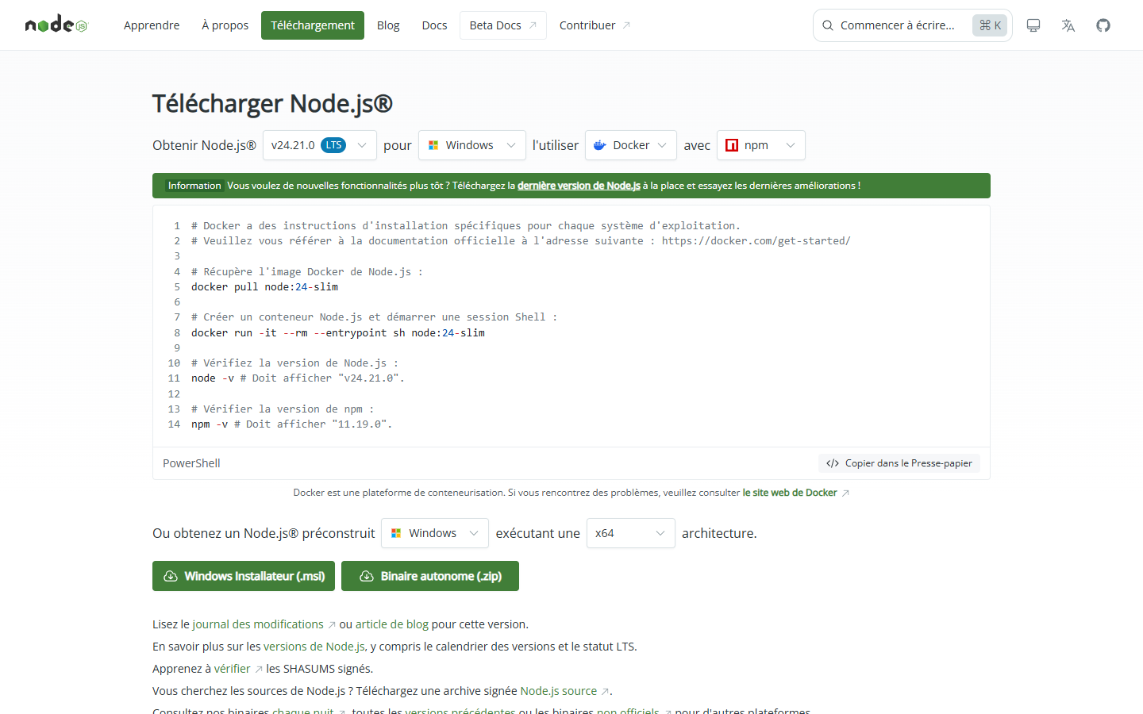Click the LTS badge on version selector

(x=333, y=145)
